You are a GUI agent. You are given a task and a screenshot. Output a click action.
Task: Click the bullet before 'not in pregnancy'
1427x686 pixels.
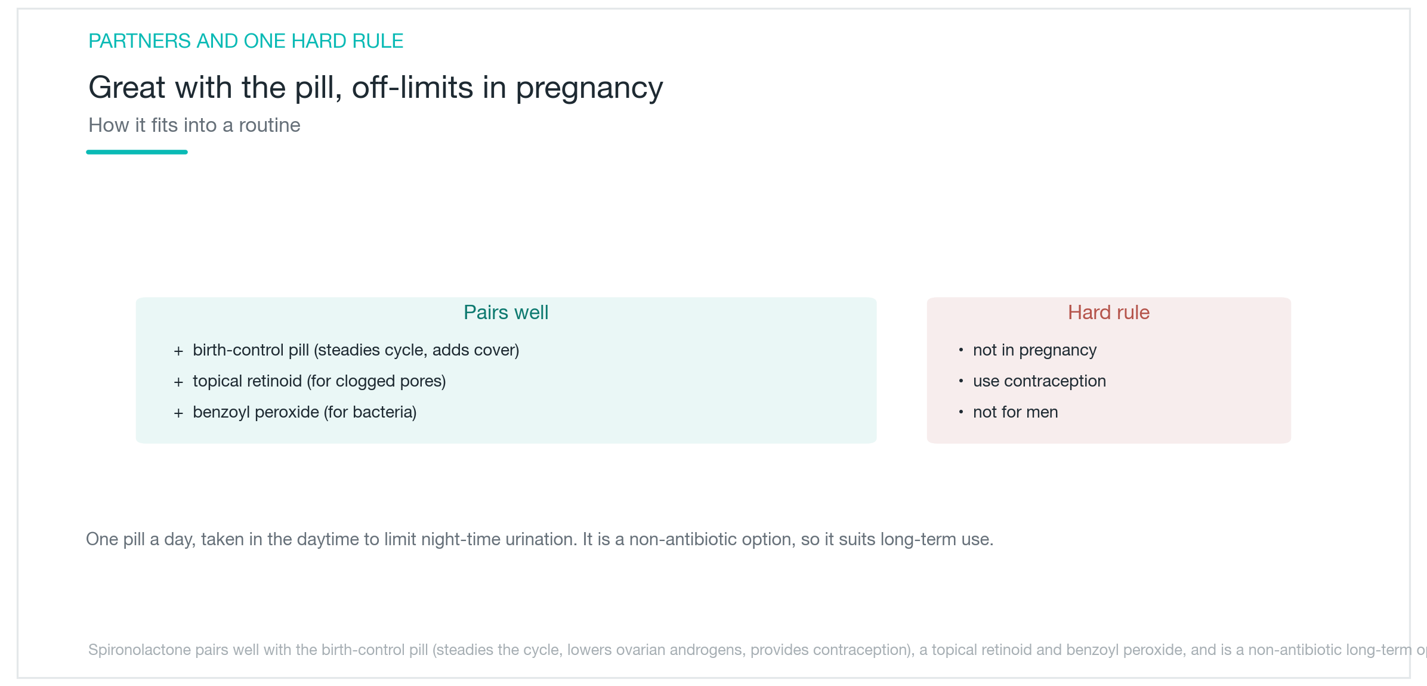(x=961, y=350)
